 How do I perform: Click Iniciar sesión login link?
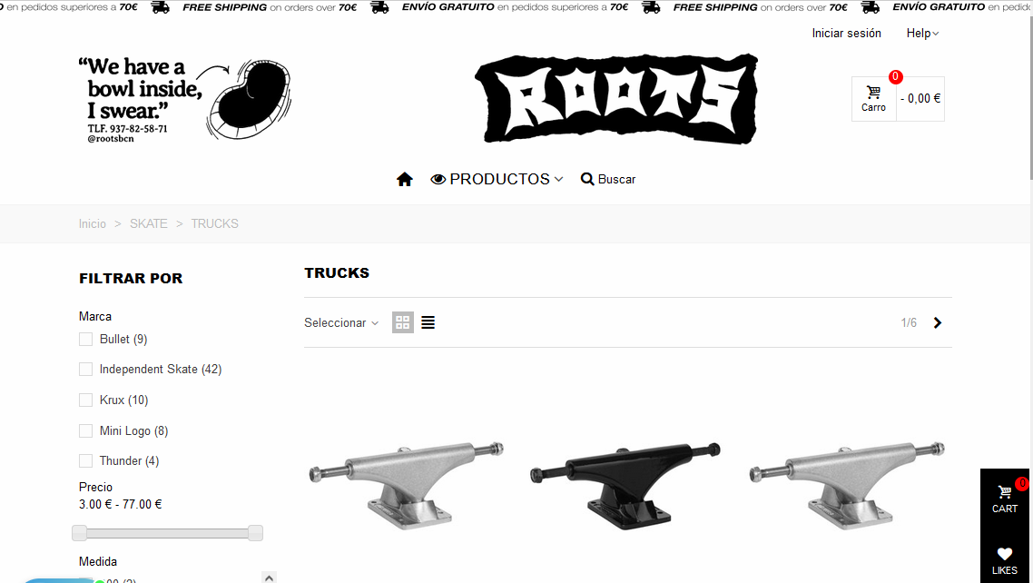(x=847, y=33)
